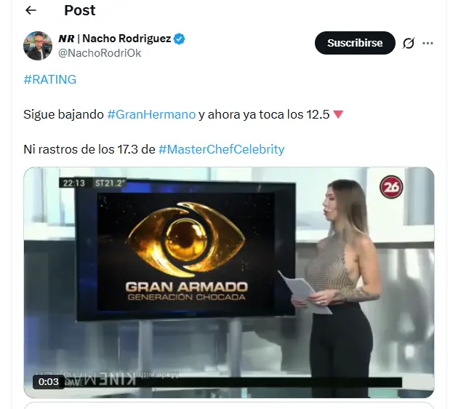
Task: Click the Suscribirse button
Action: tap(355, 43)
